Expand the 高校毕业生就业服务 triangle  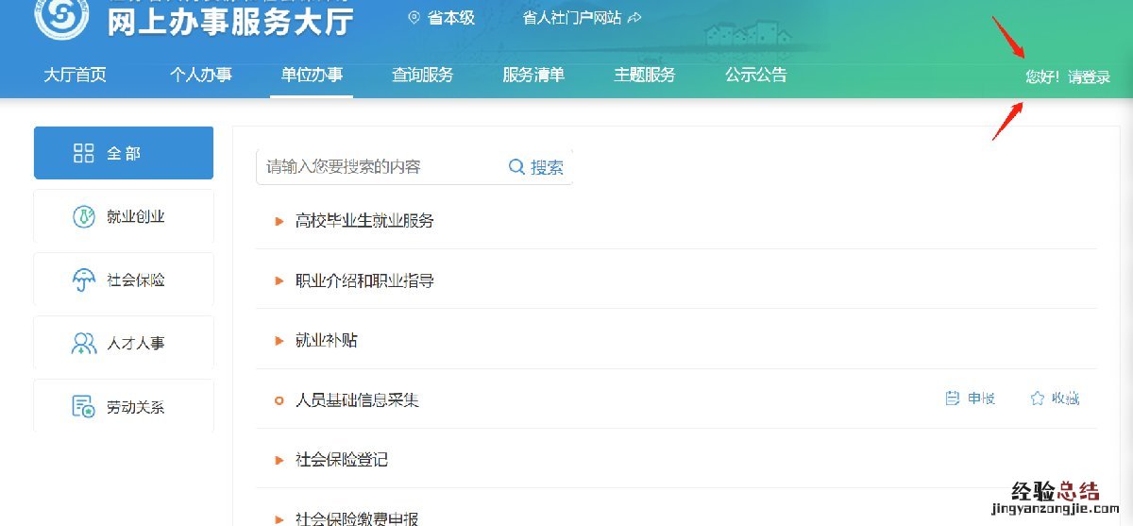click(279, 221)
